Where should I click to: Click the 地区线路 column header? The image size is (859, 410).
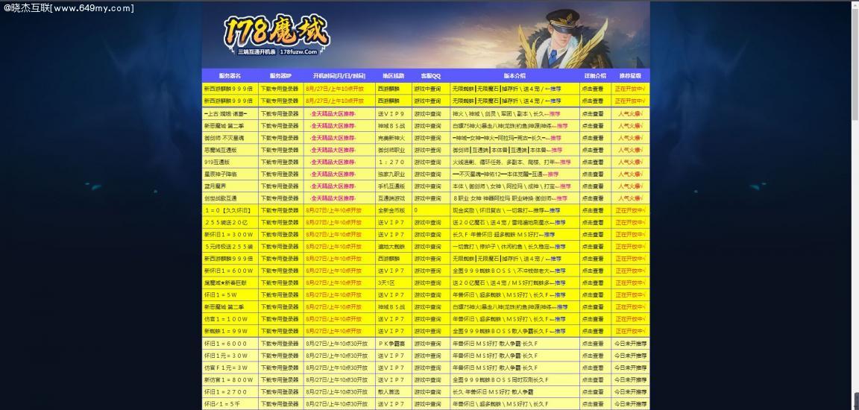(394, 76)
